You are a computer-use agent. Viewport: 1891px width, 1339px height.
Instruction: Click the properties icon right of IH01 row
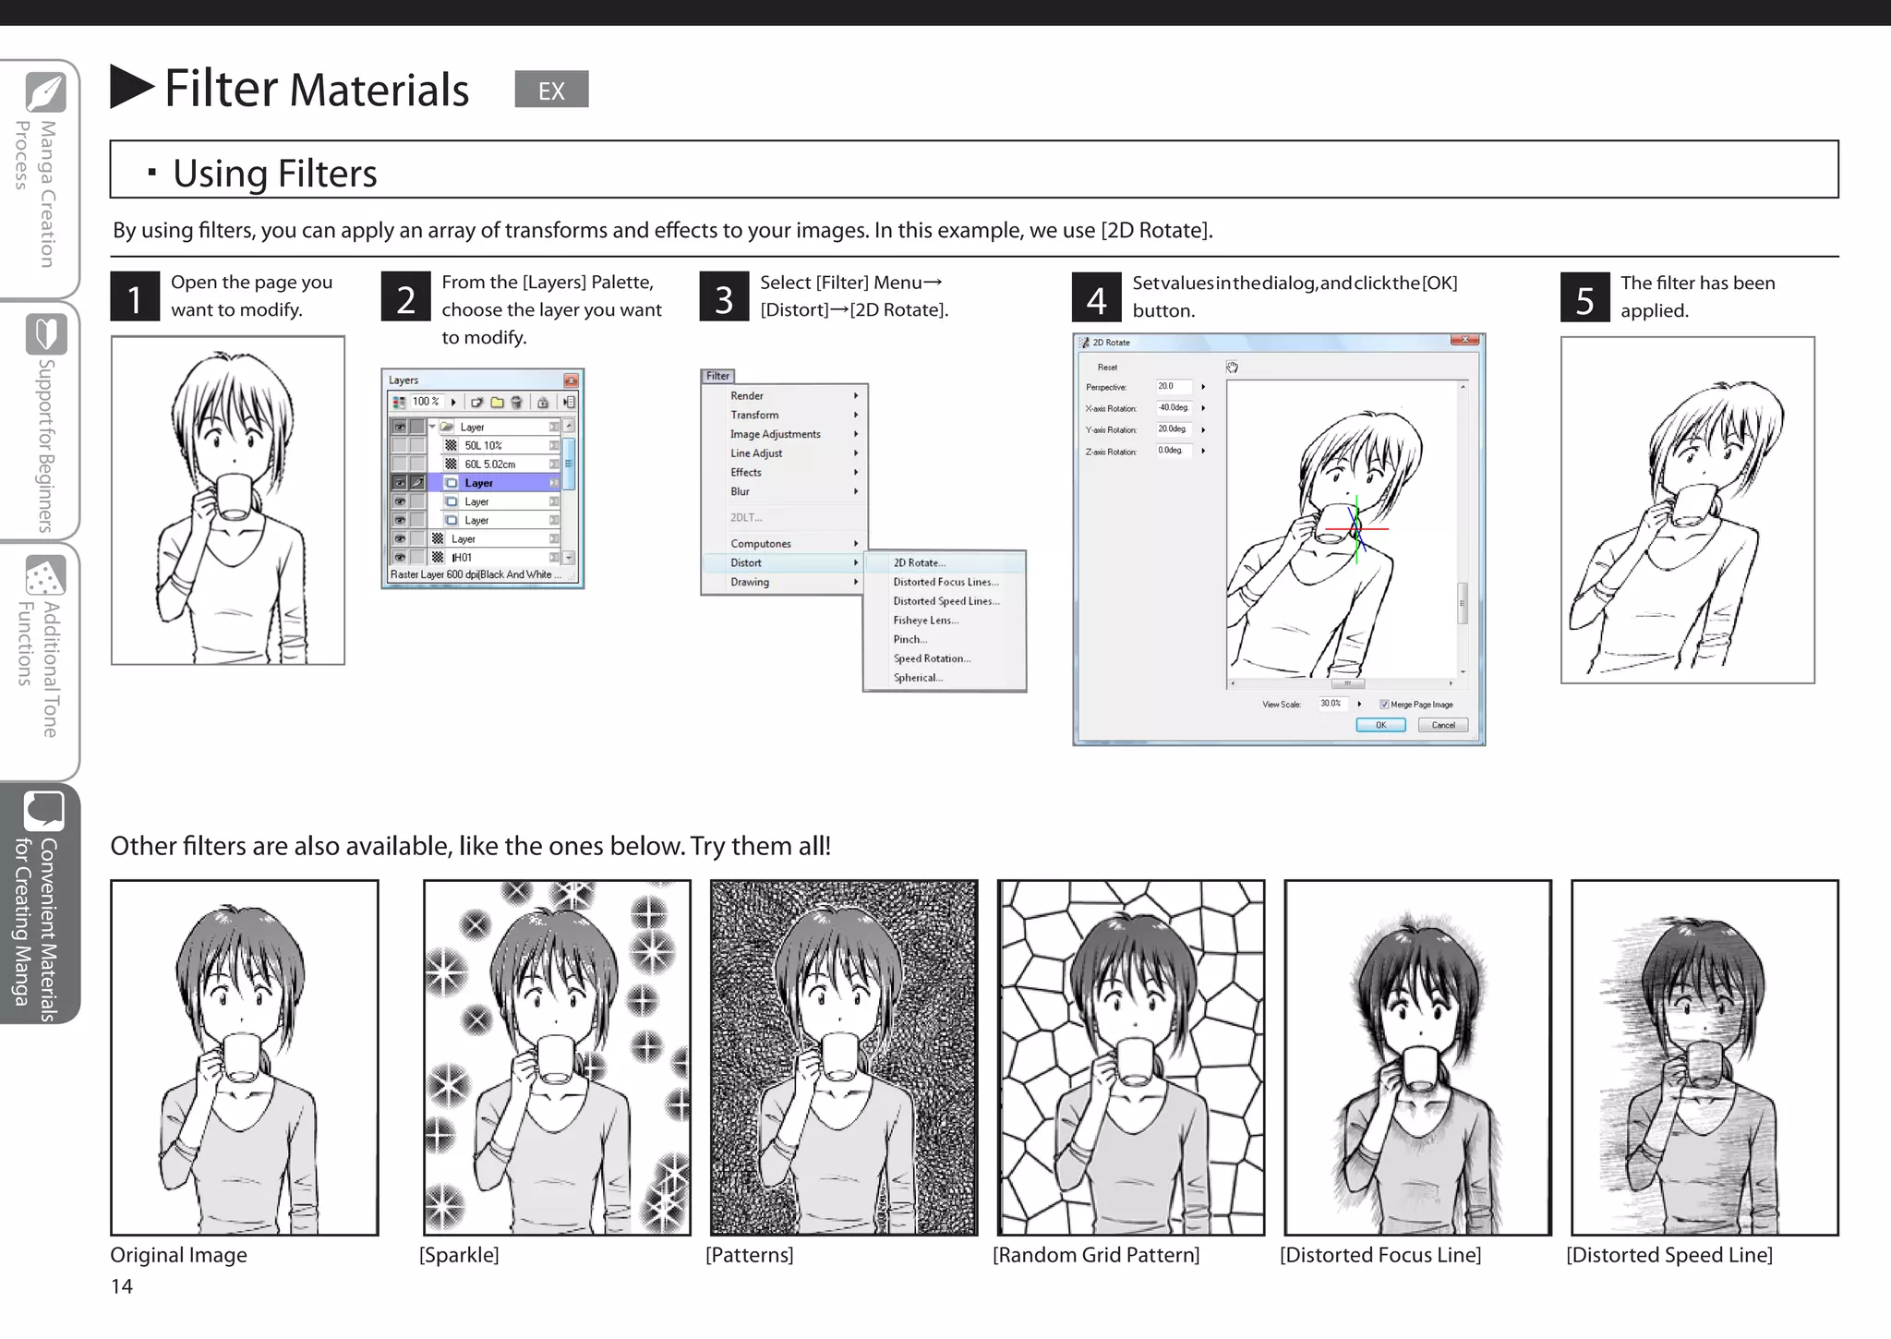554,557
